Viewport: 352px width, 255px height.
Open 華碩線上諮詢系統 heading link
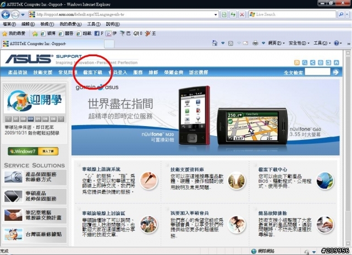click(x=101, y=169)
